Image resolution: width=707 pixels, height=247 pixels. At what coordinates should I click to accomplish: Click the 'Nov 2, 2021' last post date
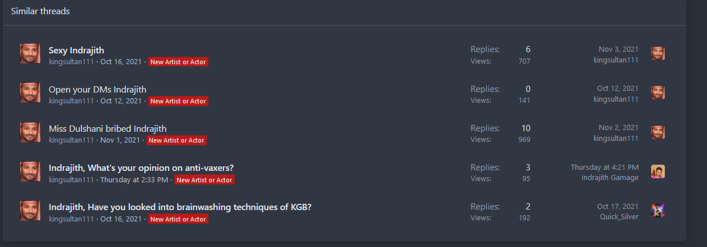pos(619,128)
